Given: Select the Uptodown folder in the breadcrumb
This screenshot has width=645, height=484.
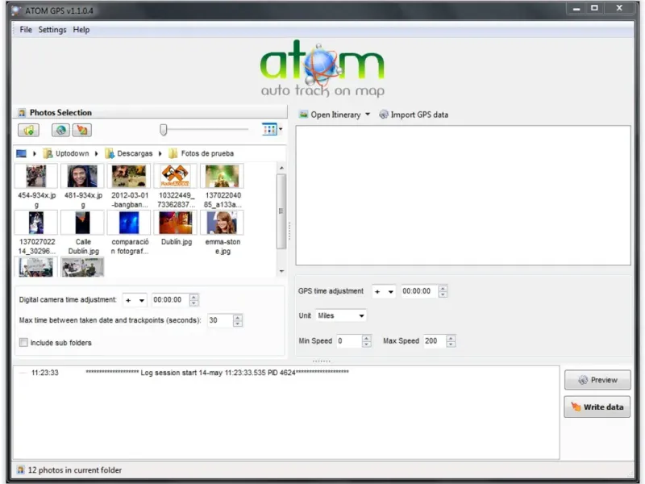Looking at the screenshot, I should (x=66, y=153).
